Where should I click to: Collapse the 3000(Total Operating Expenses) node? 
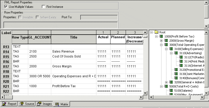click(161, 45)
